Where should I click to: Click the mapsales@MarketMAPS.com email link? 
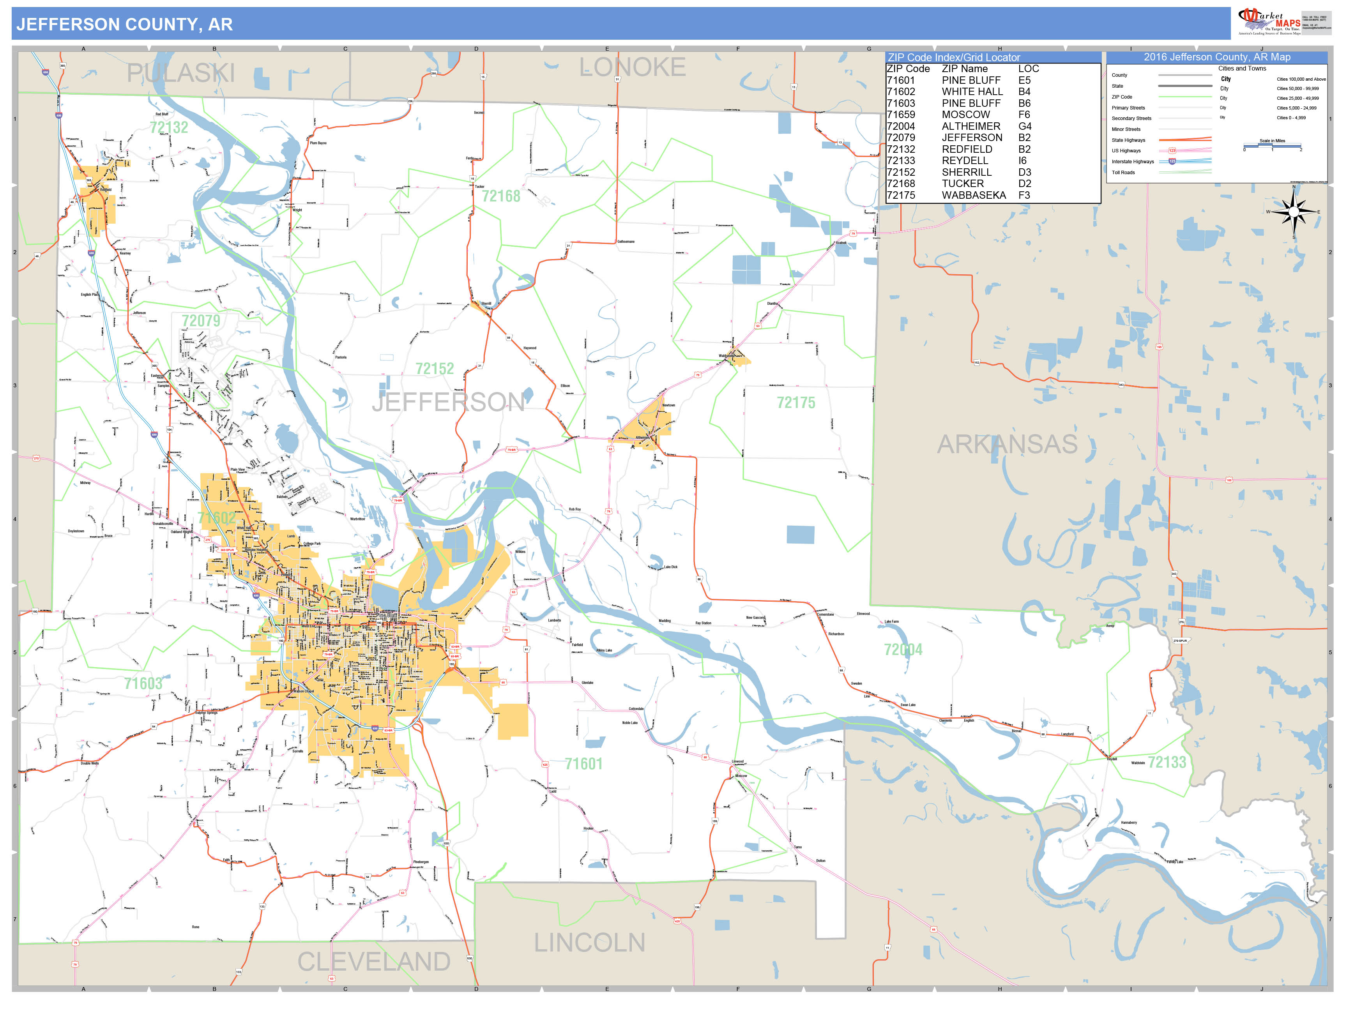coord(1317,28)
